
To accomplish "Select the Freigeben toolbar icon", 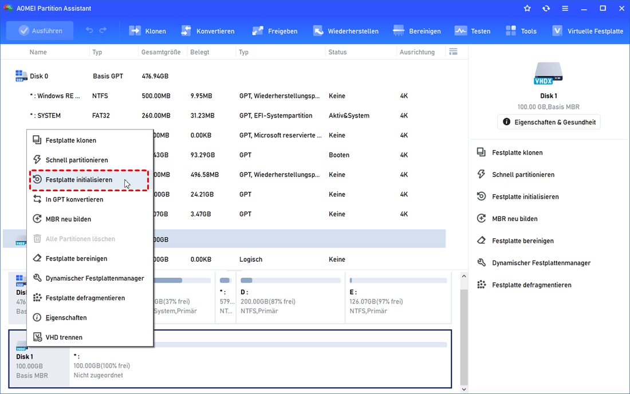I will (258, 31).
